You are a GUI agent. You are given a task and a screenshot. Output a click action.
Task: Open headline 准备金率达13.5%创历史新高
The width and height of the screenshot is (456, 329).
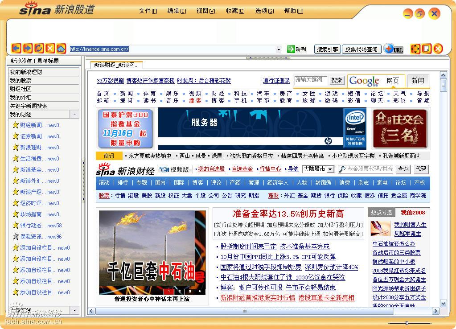288,214
